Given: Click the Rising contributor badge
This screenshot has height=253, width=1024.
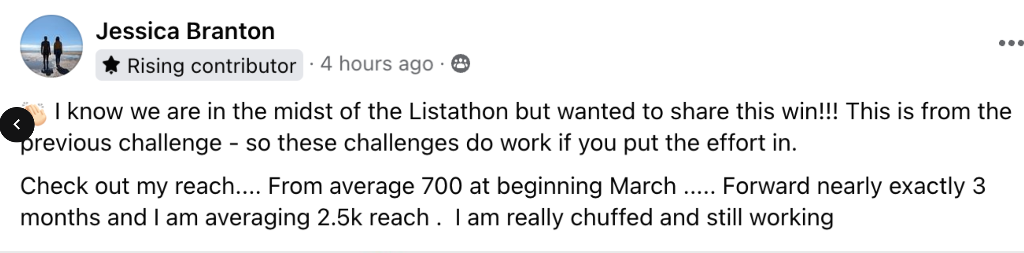Looking at the screenshot, I should point(199,65).
